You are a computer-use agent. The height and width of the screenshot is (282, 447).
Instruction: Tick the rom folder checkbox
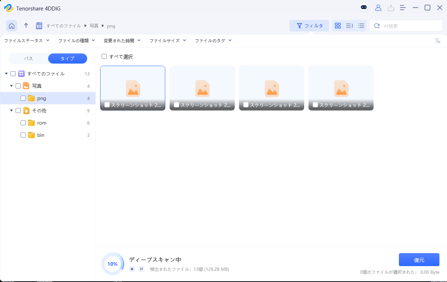[x=23, y=123]
